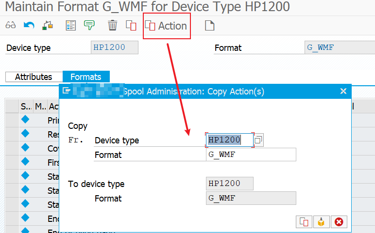Click blue diamond in the Cov row
Screen dimensions: 375x233
[25, 147]
